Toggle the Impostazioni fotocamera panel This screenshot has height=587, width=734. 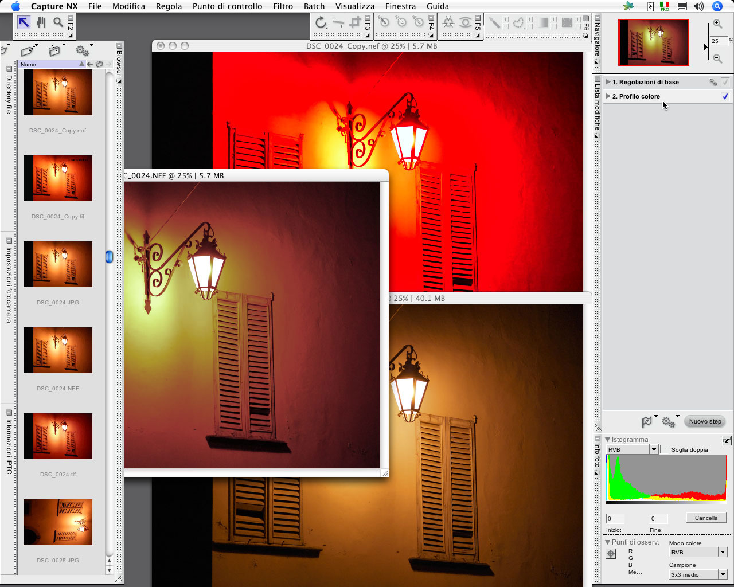point(9,241)
